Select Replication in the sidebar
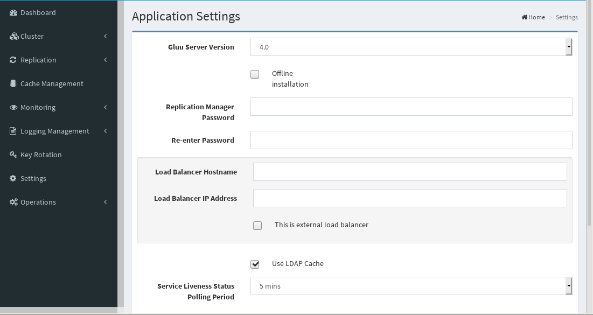Screen dimensions: 593x315 (x=59, y=60)
